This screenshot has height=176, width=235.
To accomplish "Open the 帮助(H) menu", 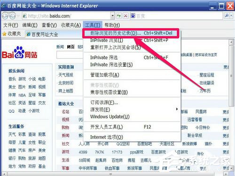I will pos(112,25).
